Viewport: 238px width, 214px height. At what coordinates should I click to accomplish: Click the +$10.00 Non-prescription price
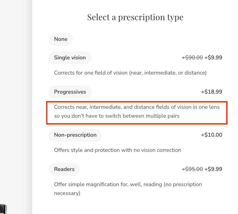point(212,135)
